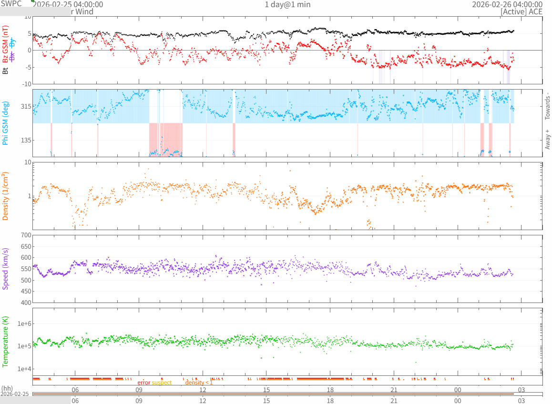Click the orange Density axis label
The image size is (552, 404).
(x=6, y=196)
